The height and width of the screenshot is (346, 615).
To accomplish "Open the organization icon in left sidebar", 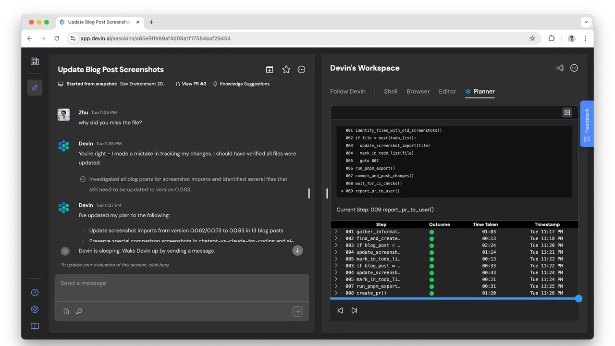I will (x=35, y=61).
